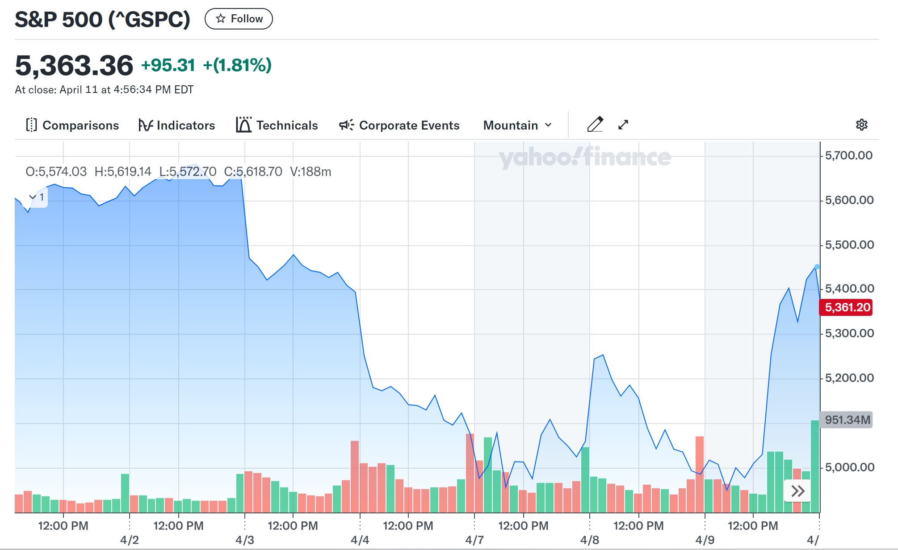Click the Indicators button label

click(x=185, y=125)
